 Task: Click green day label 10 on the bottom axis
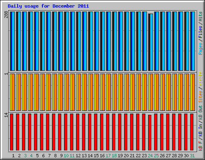(66, 156)
